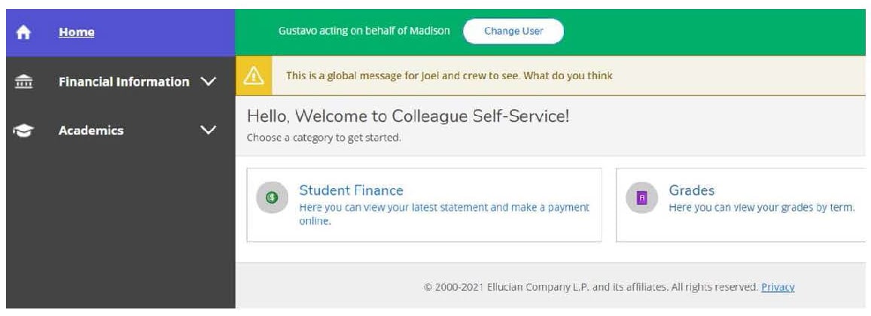Screen dimensions: 871x316
Task: Open the Student Finance dollar icon
Action: pos(272,197)
